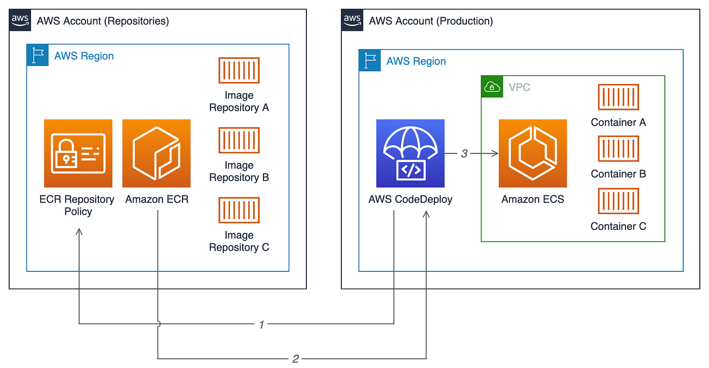The width and height of the screenshot is (709, 368).
Task: Select the 'Container C' label
Action: click(x=618, y=226)
